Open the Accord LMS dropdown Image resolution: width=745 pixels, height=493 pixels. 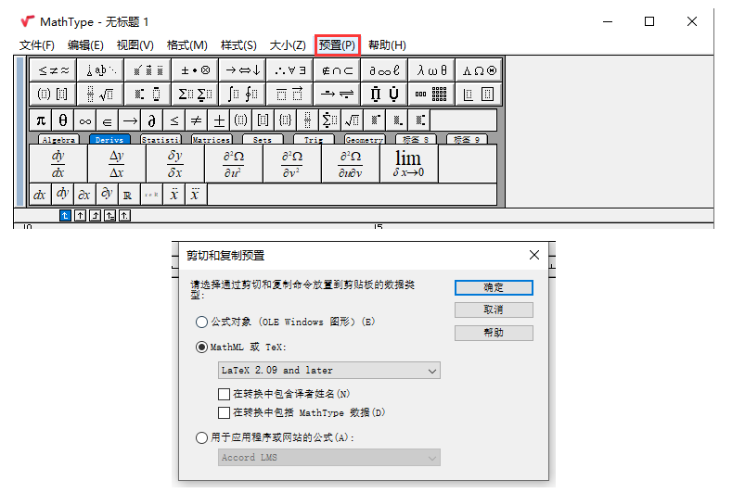click(x=328, y=458)
